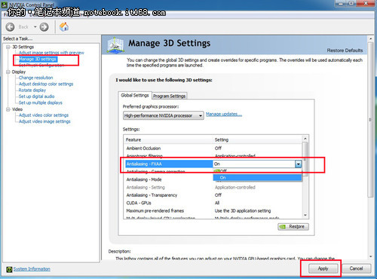The height and width of the screenshot is (279, 377).
Task: Collapse the 3D Settings tree node
Action: [8, 47]
